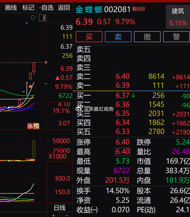Click the 涨停 limit-up price 6.40
This screenshot has width=190, height=217.
coord(123,142)
